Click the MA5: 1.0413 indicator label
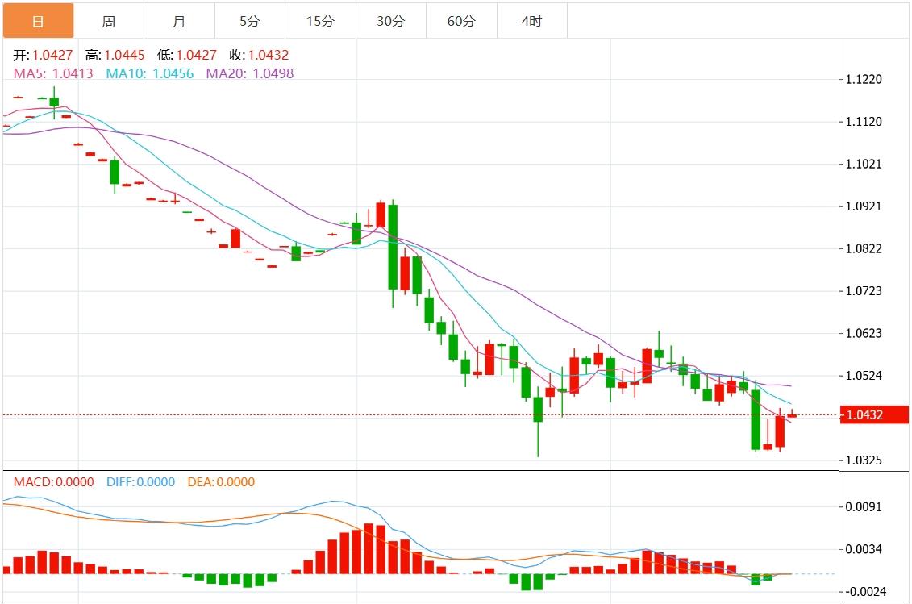This screenshot has height=604, width=912. coord(53,73)
